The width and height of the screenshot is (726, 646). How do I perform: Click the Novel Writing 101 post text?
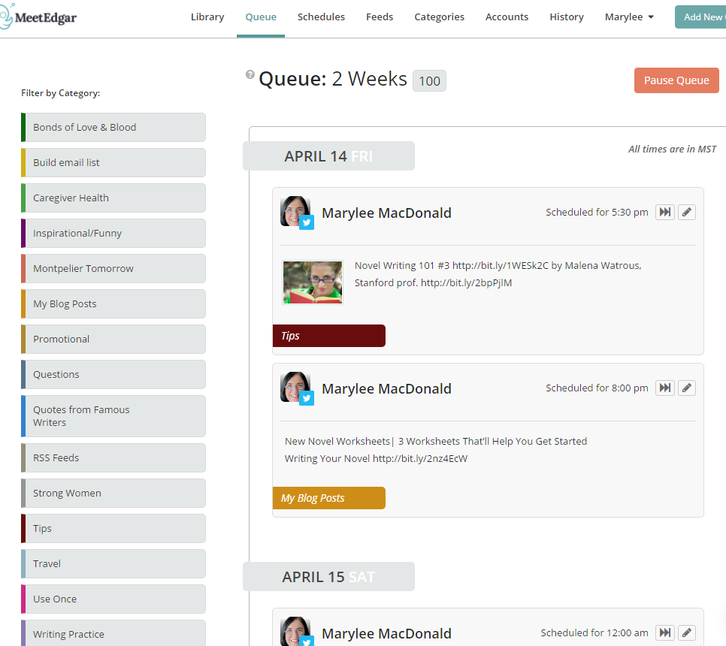pyautogui.click(x=498, y=274)
